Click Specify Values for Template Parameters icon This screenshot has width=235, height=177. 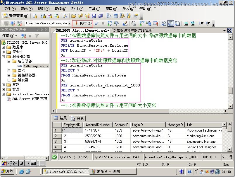[x=133, y=23]
